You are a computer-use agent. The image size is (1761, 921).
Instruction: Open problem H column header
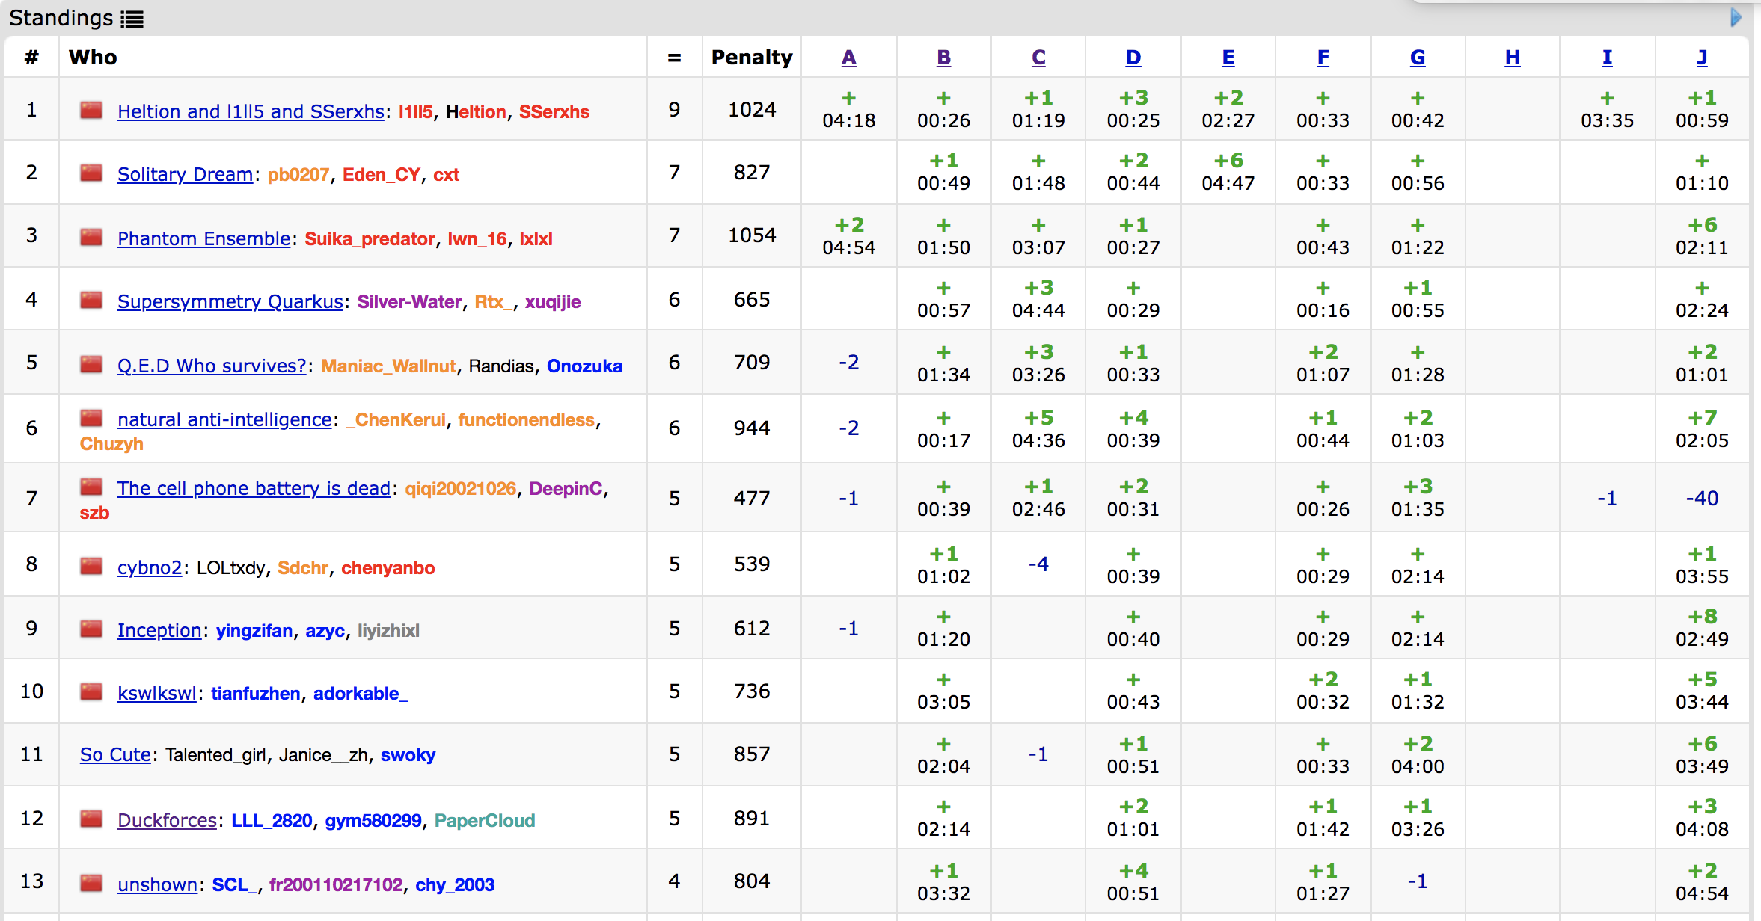tap(1512, 58)
